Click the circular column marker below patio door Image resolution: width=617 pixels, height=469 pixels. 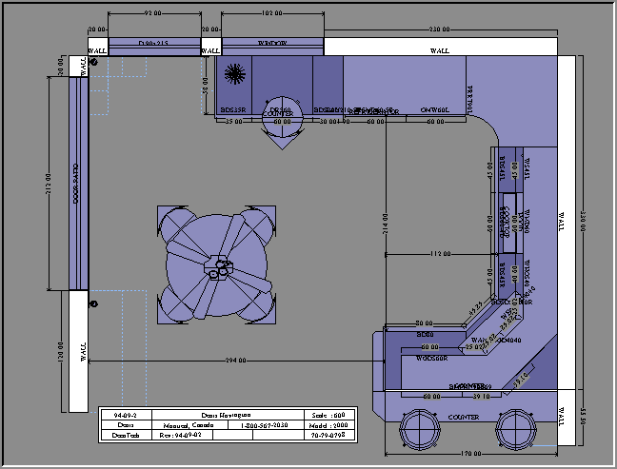[x=93, y=303]
